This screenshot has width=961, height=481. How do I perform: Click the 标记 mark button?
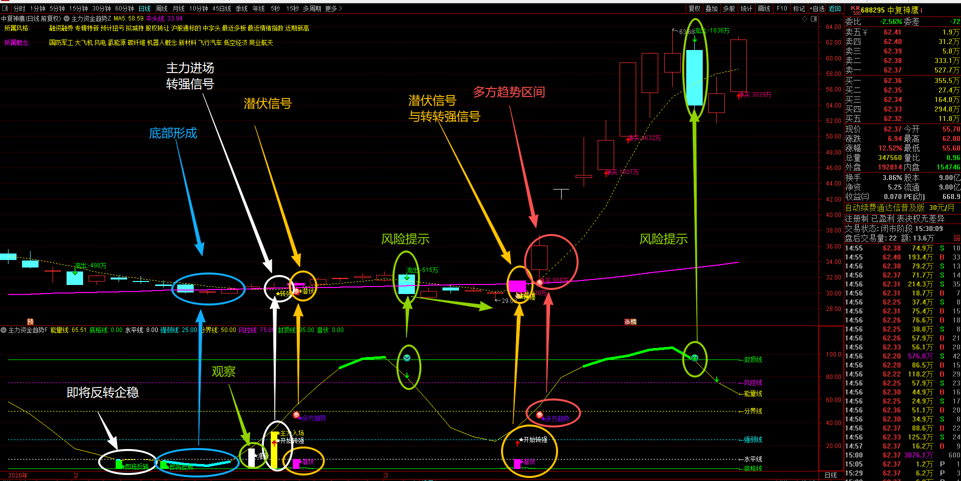coord(799,8)
